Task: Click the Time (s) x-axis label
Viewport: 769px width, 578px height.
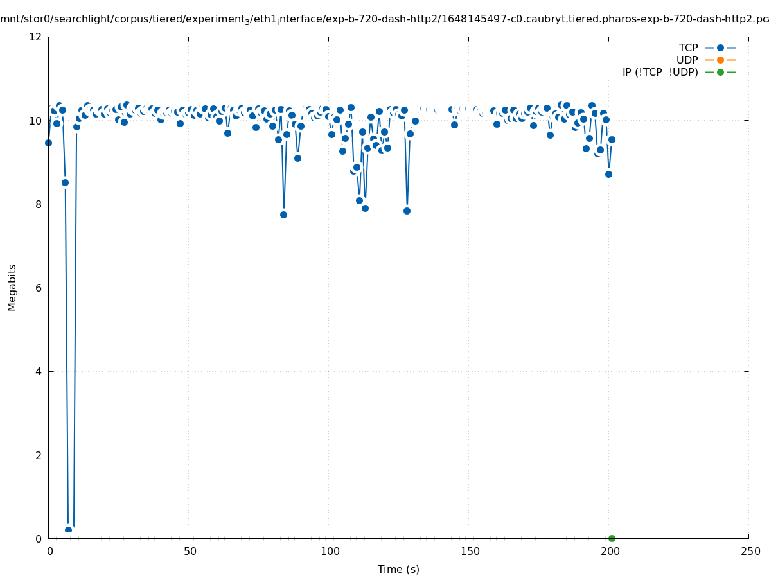Action: (398, 569)
